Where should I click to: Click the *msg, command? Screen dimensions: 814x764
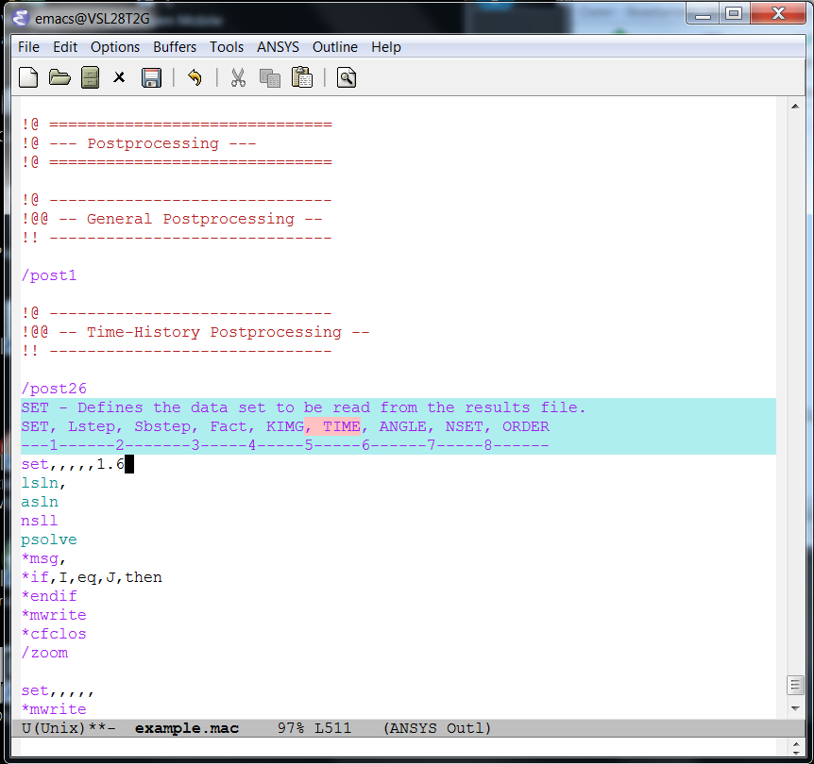click(43, 558)
